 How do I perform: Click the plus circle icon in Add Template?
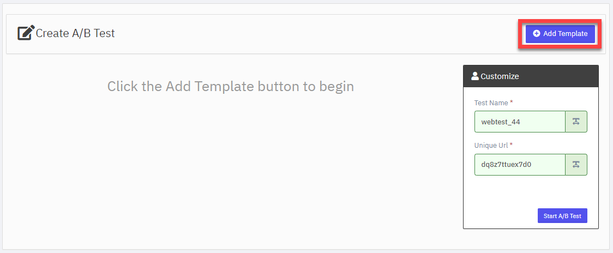pos(537,34)
